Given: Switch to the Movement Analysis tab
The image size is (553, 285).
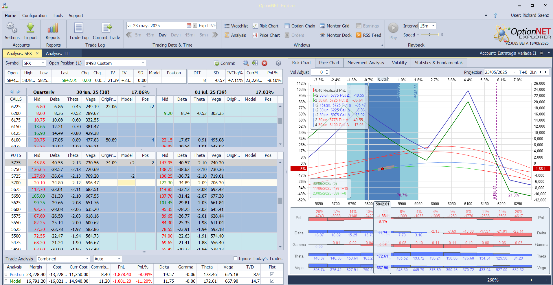Looking at the screenshot, I should tap(365, 63).
